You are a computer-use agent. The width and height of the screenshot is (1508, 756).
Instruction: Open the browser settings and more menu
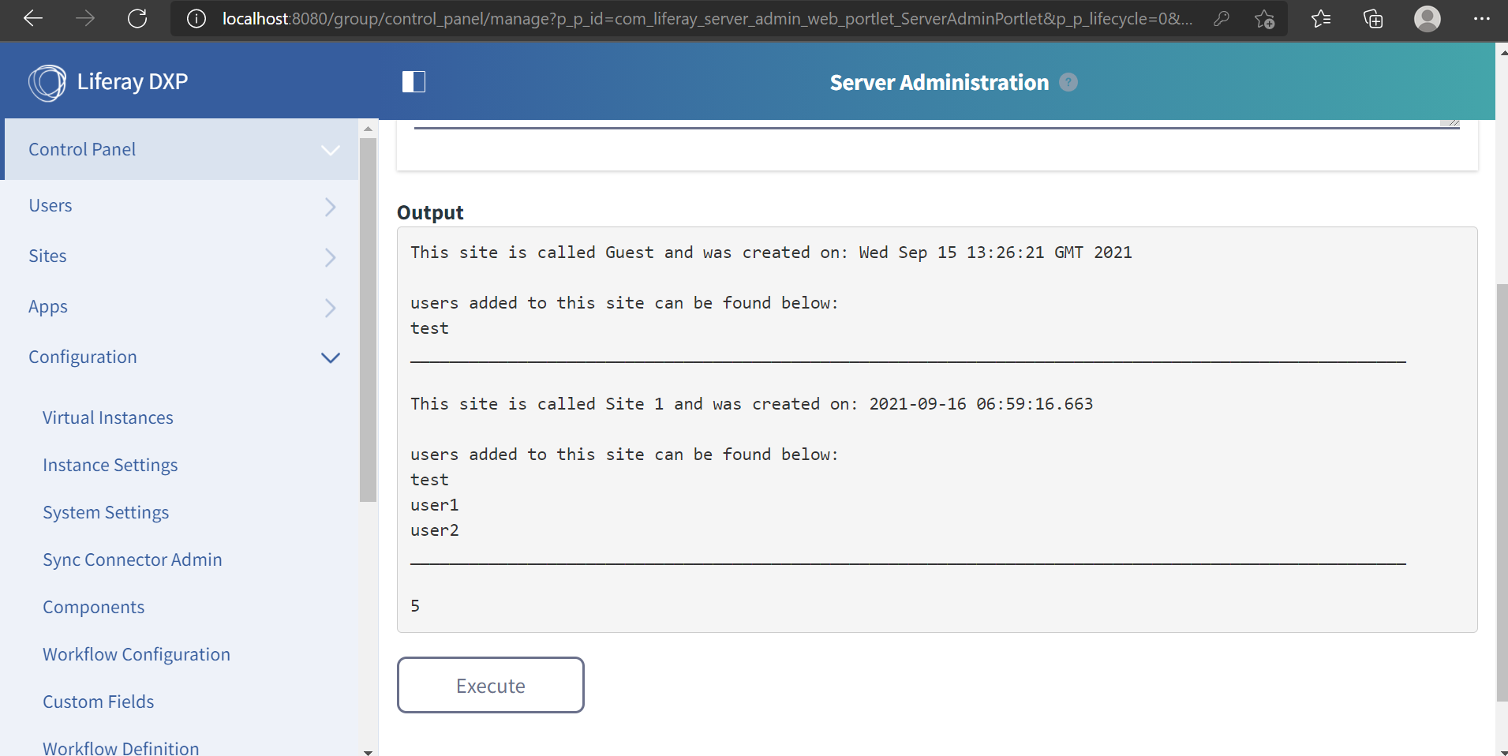pyautogui.click(x=1482, y=19)
